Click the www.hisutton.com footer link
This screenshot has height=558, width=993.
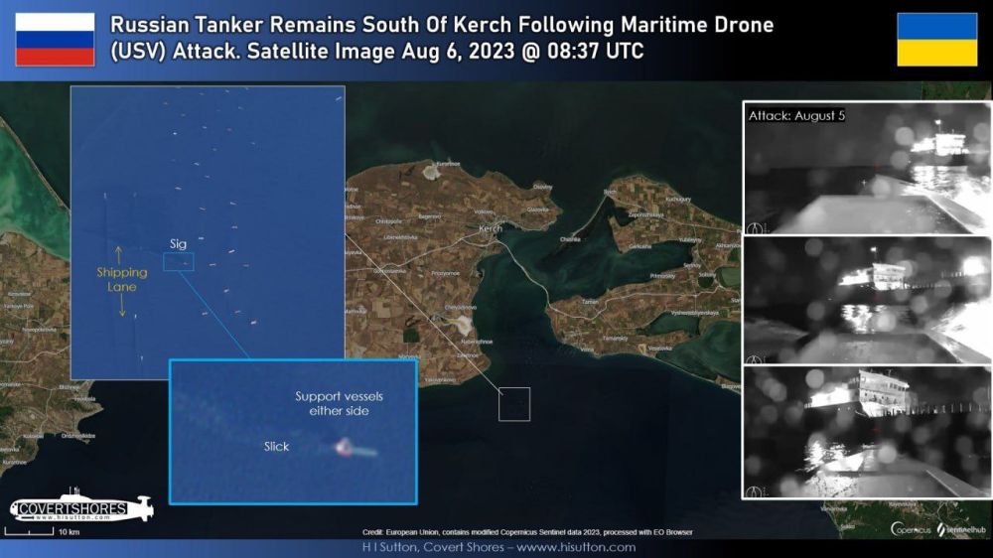tap(577, 547)
